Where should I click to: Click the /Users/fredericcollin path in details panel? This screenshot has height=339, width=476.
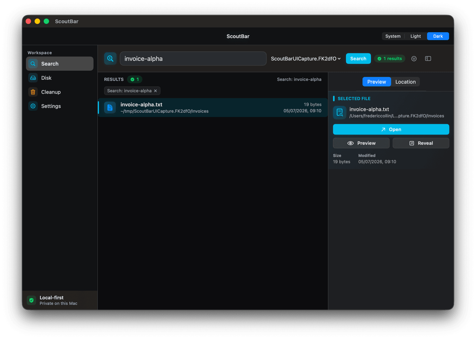click(x=397, y=116)
